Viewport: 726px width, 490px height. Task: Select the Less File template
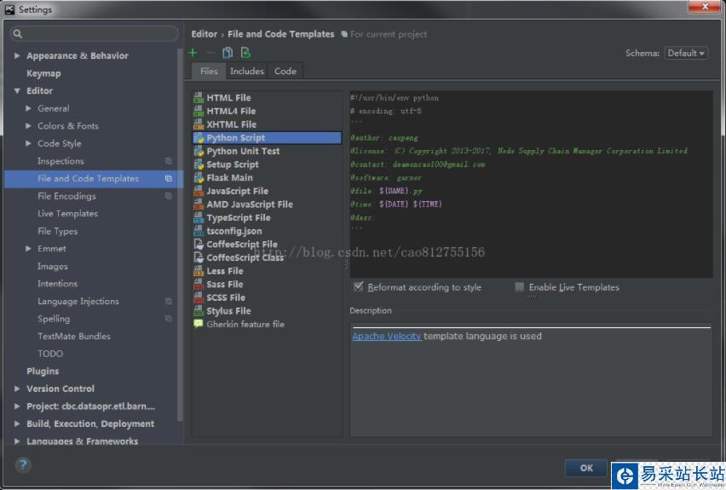pos(267,271)
